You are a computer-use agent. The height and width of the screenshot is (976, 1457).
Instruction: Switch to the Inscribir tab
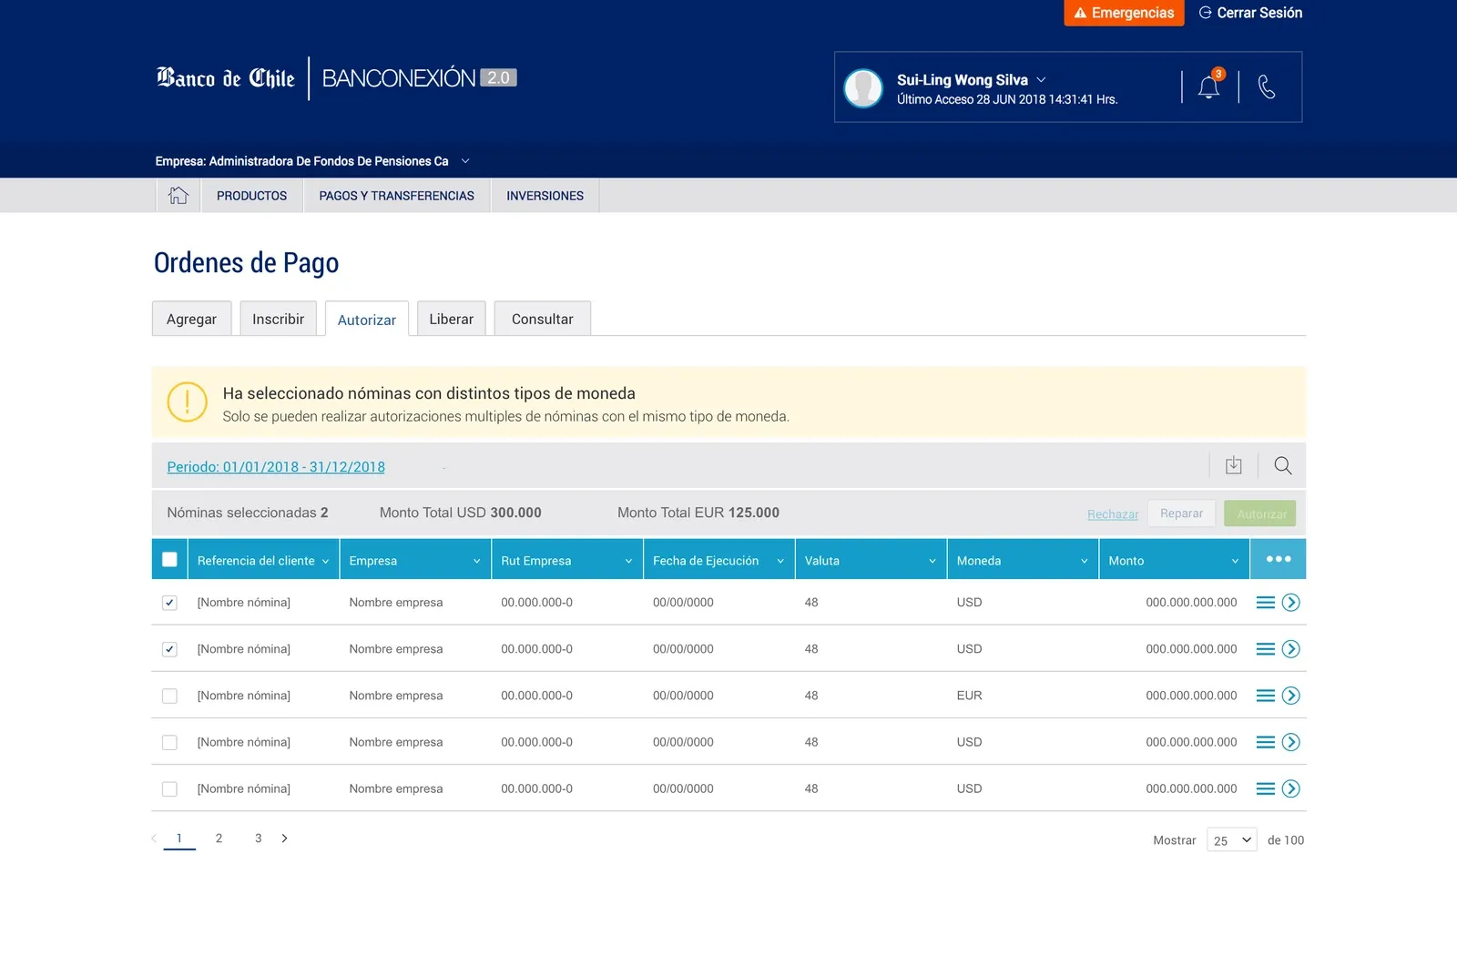click(278, 319)
